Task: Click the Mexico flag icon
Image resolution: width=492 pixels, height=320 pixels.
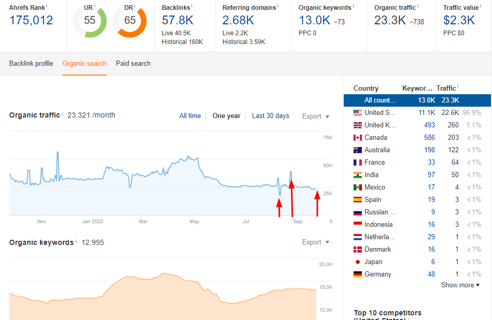Action: [358, 187]
